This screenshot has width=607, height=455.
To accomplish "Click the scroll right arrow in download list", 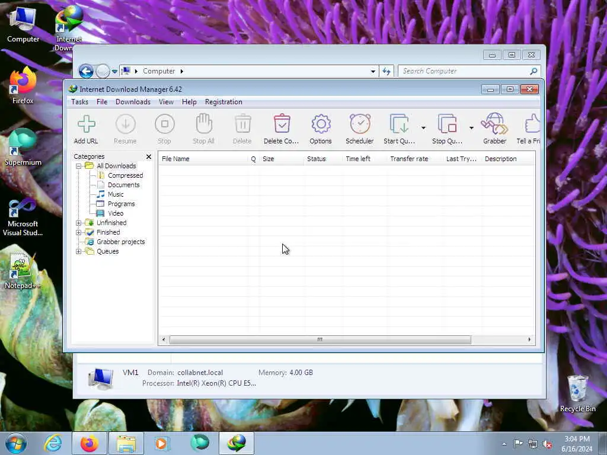I will 529,339.
